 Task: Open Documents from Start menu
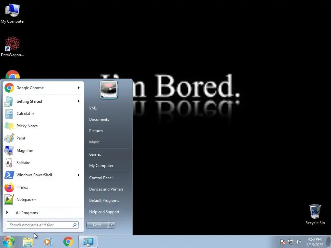pos(99,119)
